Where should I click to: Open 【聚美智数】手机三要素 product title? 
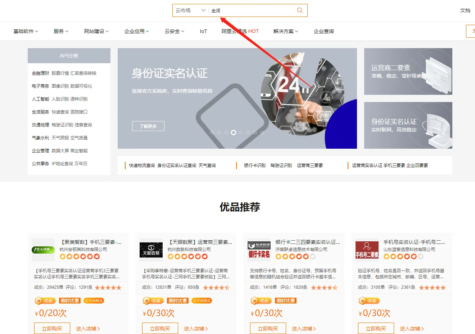click(x=90, y=242)
